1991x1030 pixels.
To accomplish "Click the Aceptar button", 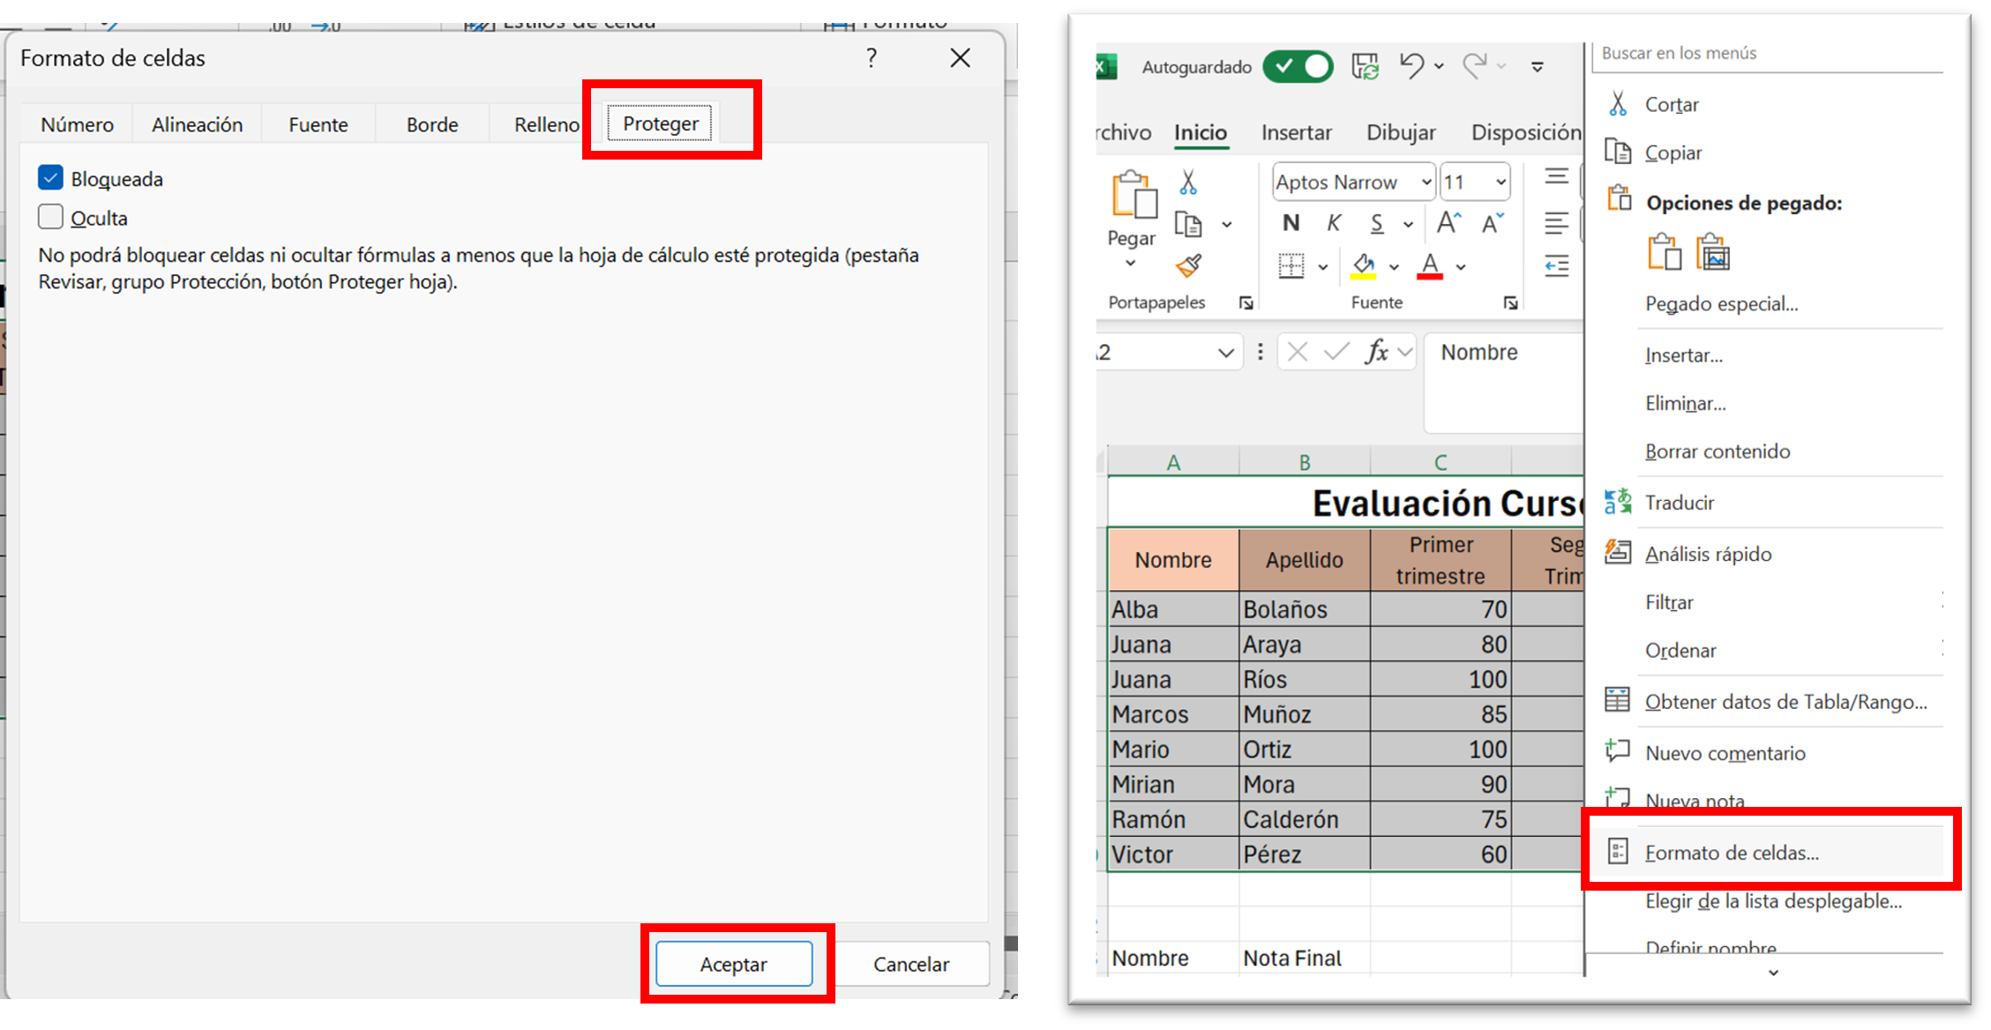I will pos(733,964).
